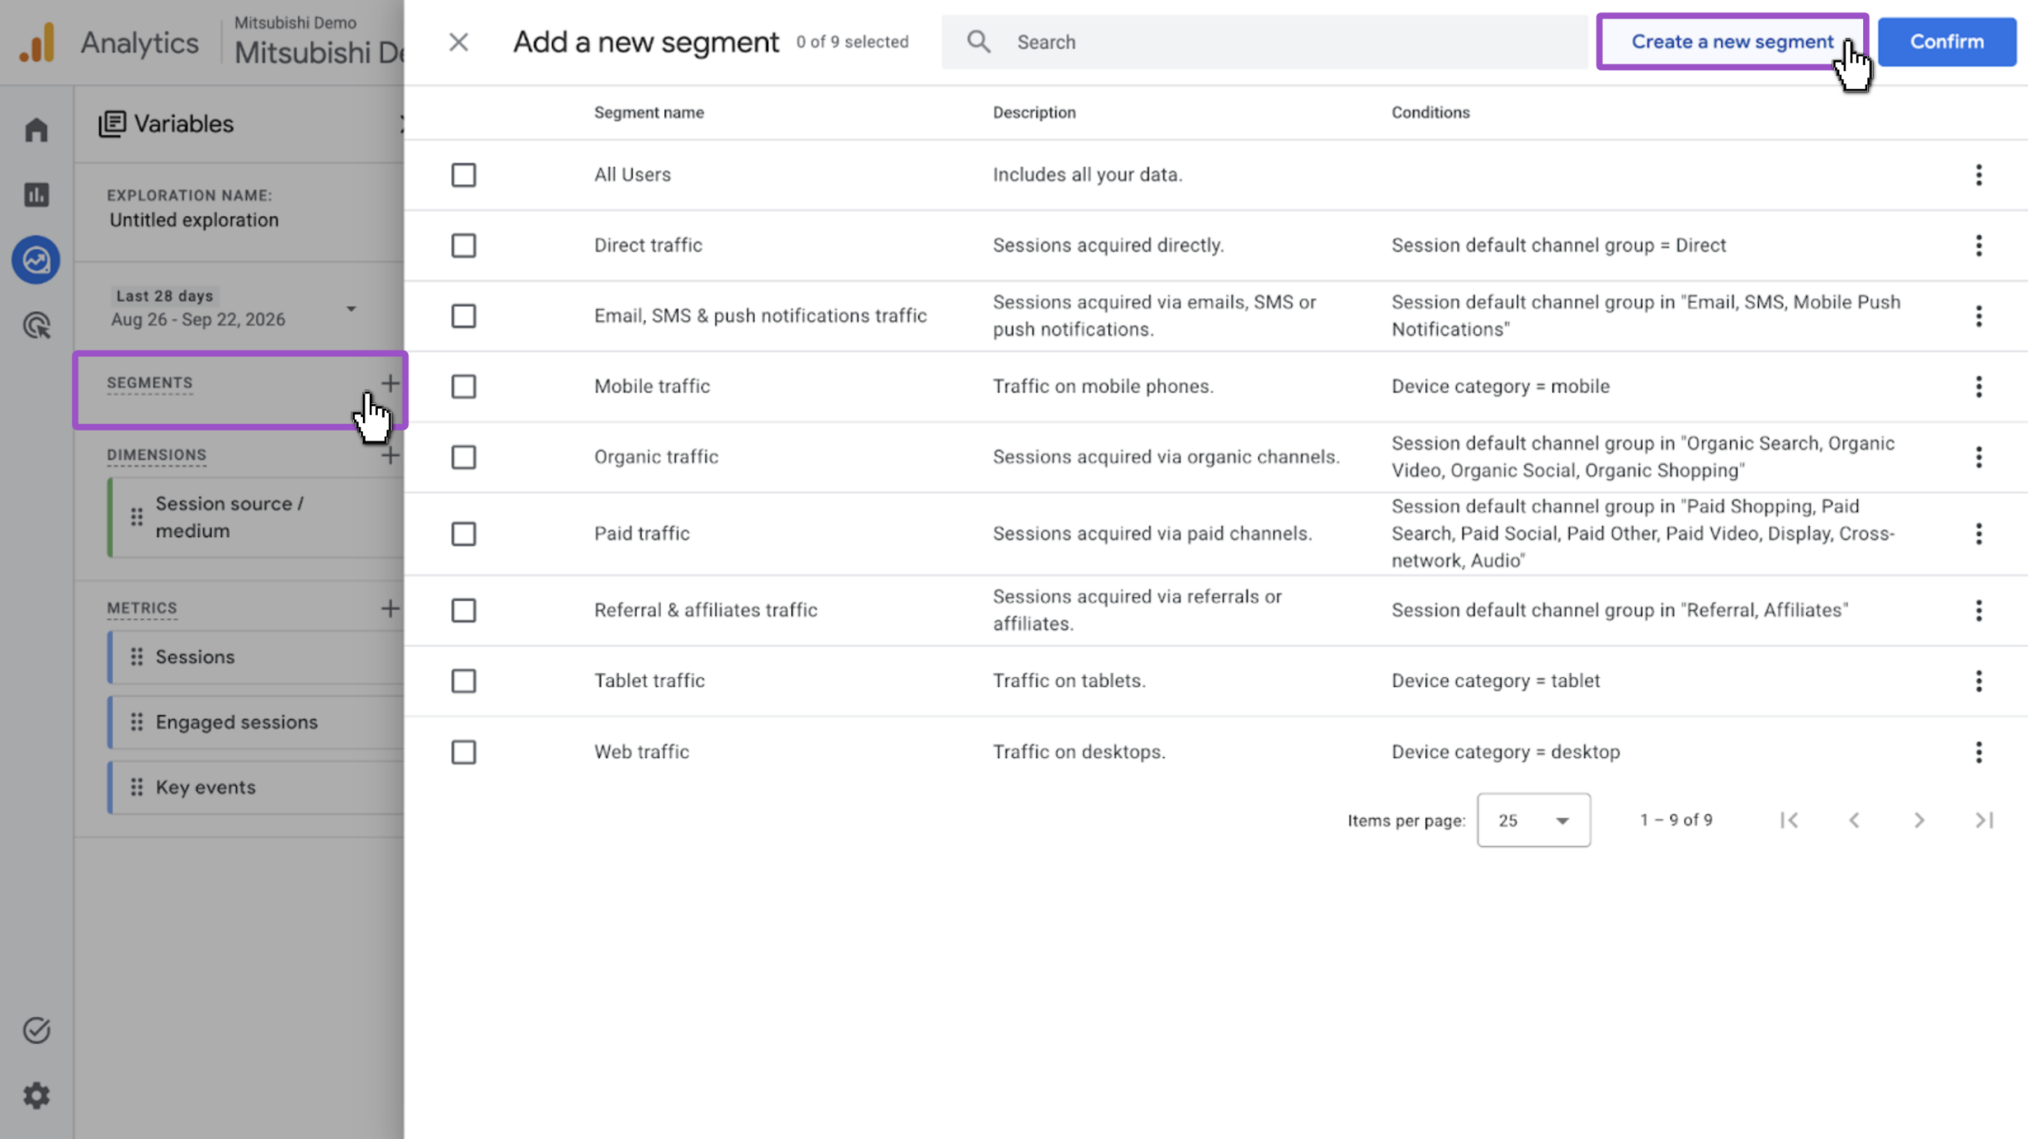Click the Google Analytics logo
This screenshot has height=1139, width=2028.
[x=37, y=42]
